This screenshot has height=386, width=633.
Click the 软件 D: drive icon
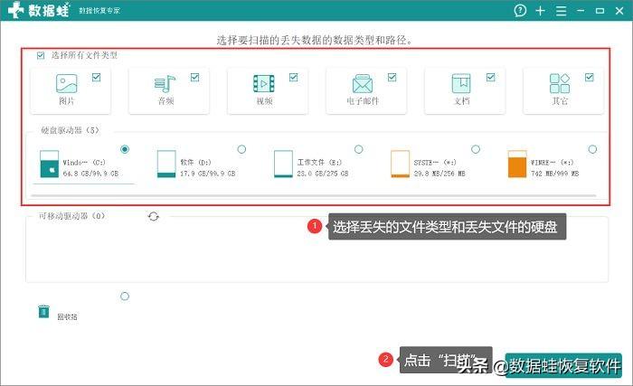click(x=166, y=164)
